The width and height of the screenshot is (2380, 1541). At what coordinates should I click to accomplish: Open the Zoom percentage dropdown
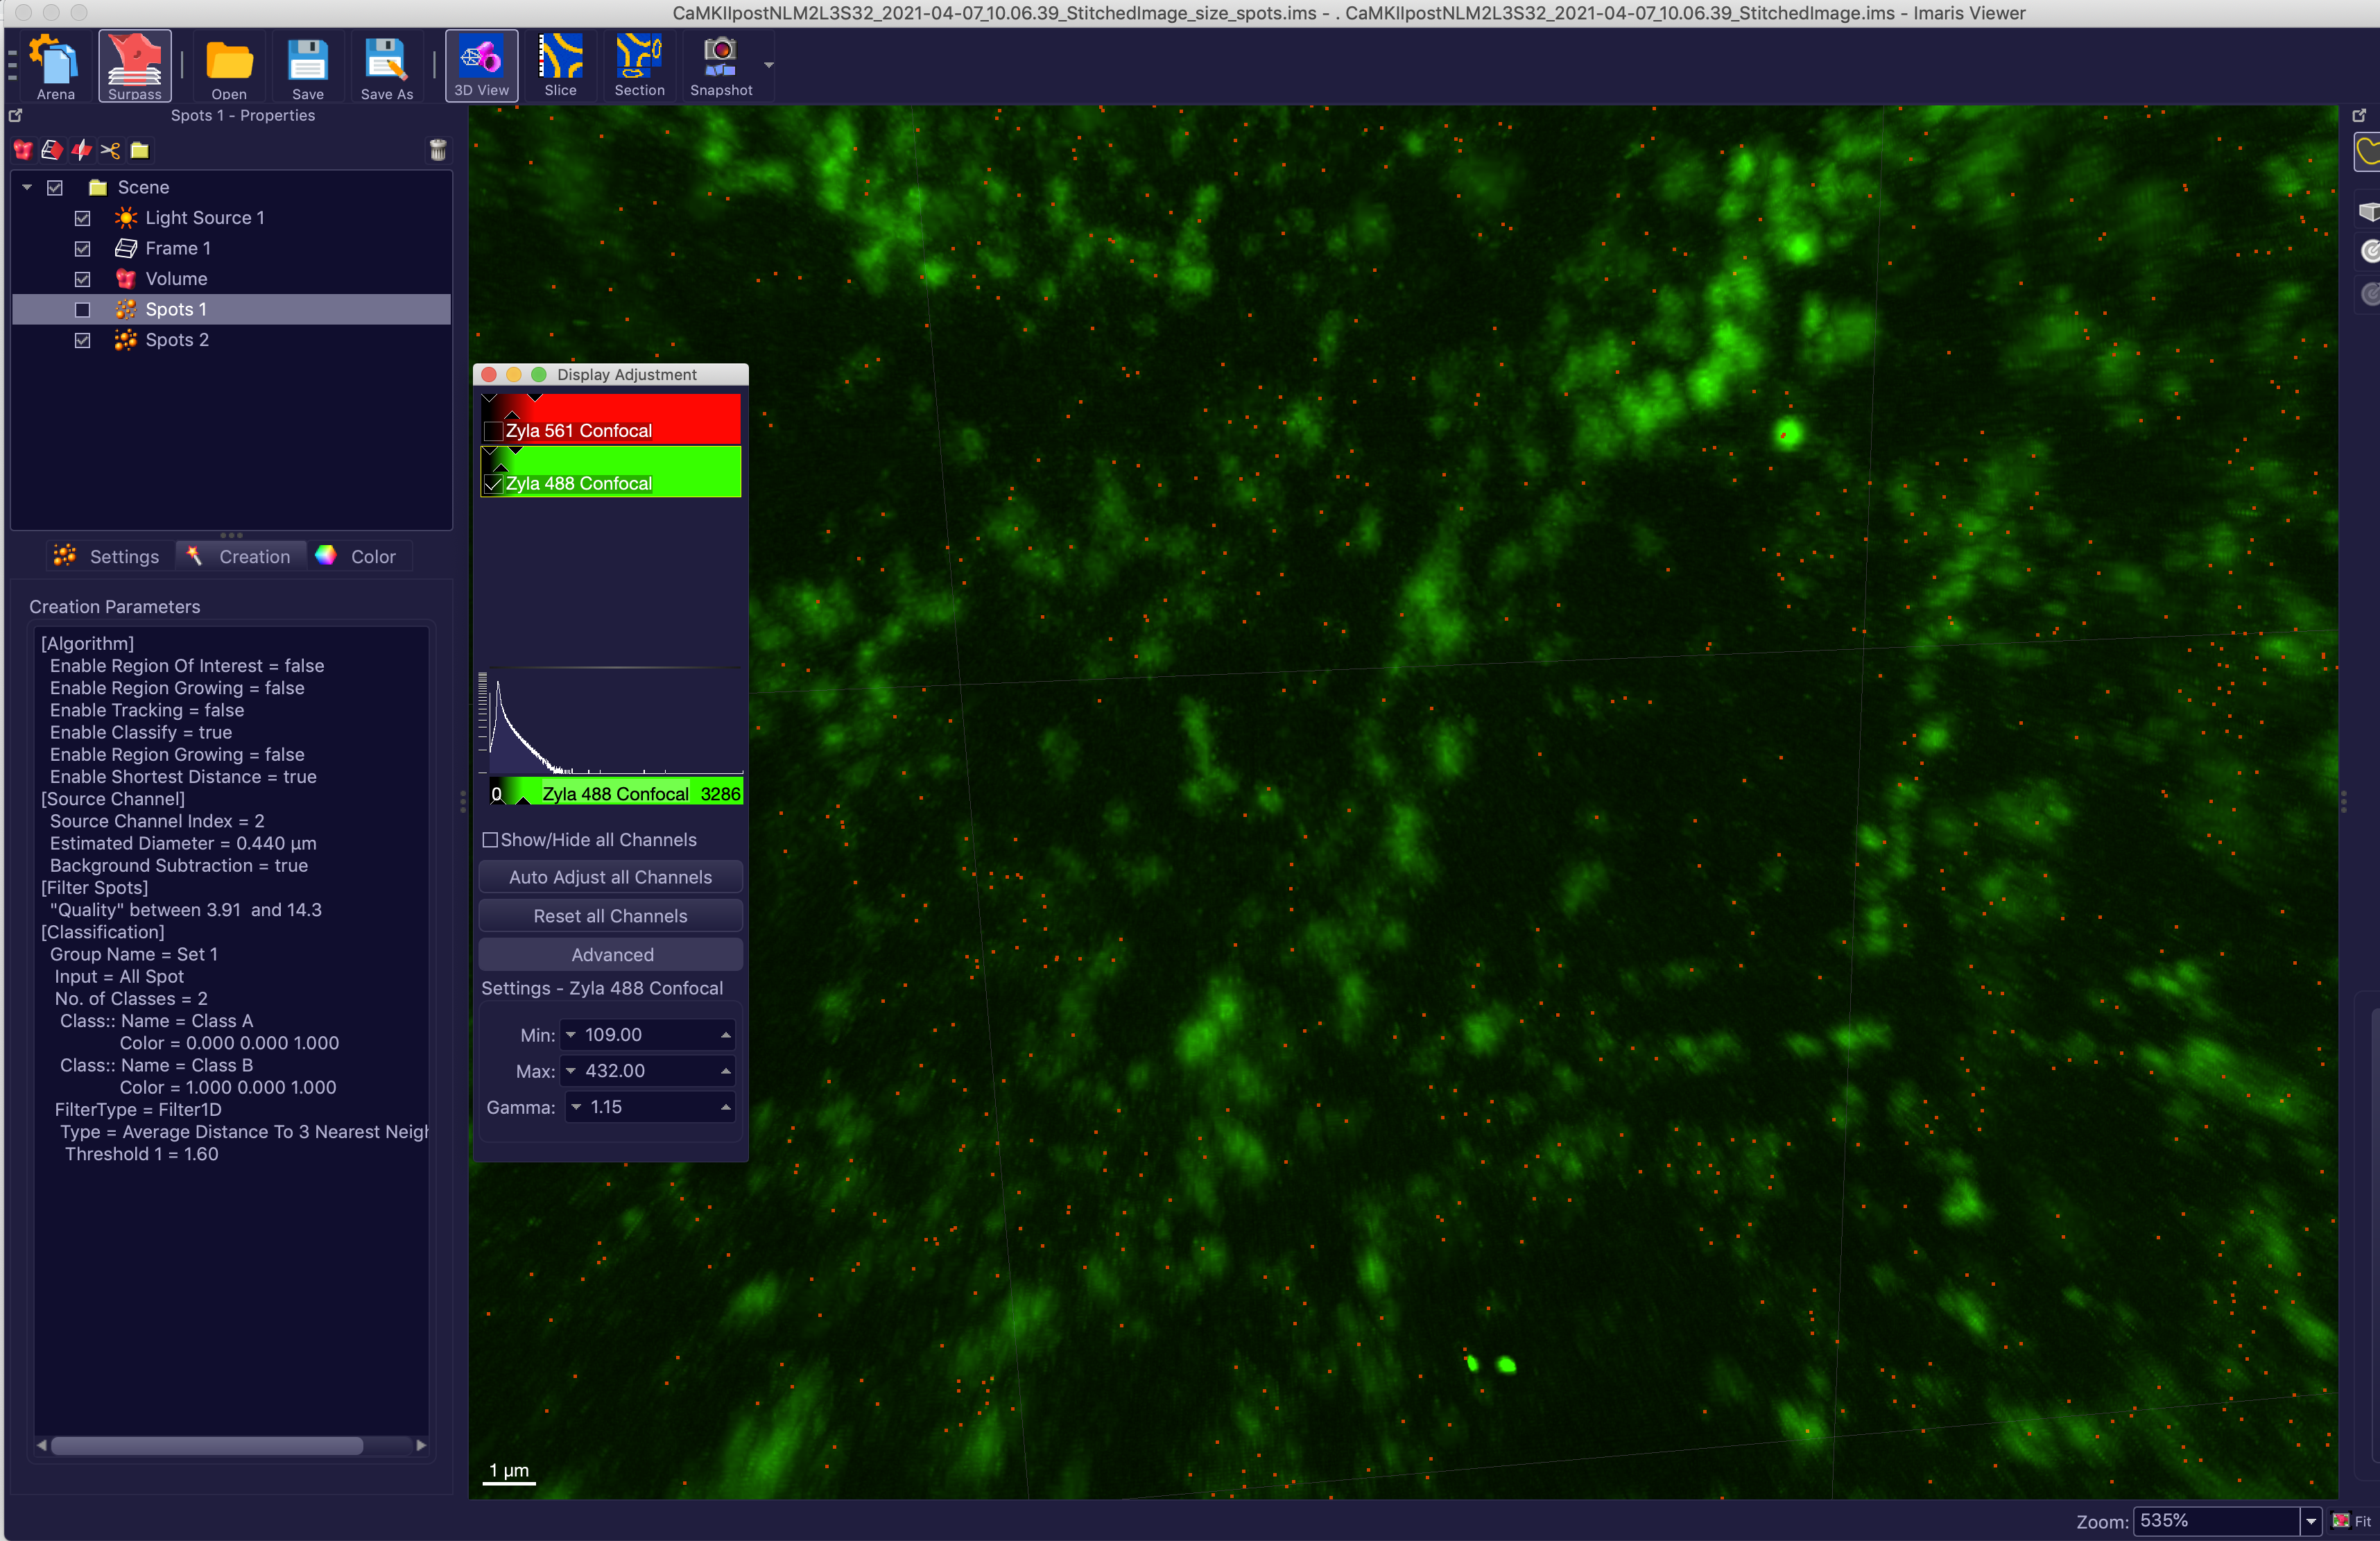click(2310, 1521)
